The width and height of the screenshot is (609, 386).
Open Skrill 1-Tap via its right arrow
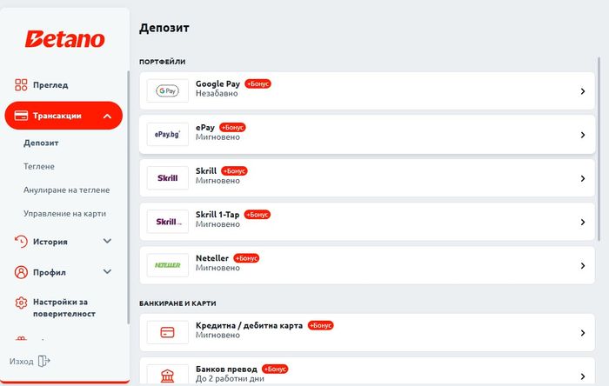583,222
